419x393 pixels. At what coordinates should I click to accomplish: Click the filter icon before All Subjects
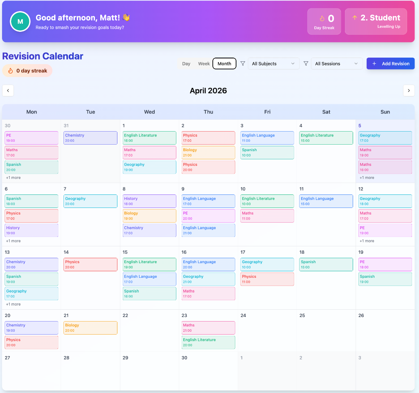tap(243, 63)
